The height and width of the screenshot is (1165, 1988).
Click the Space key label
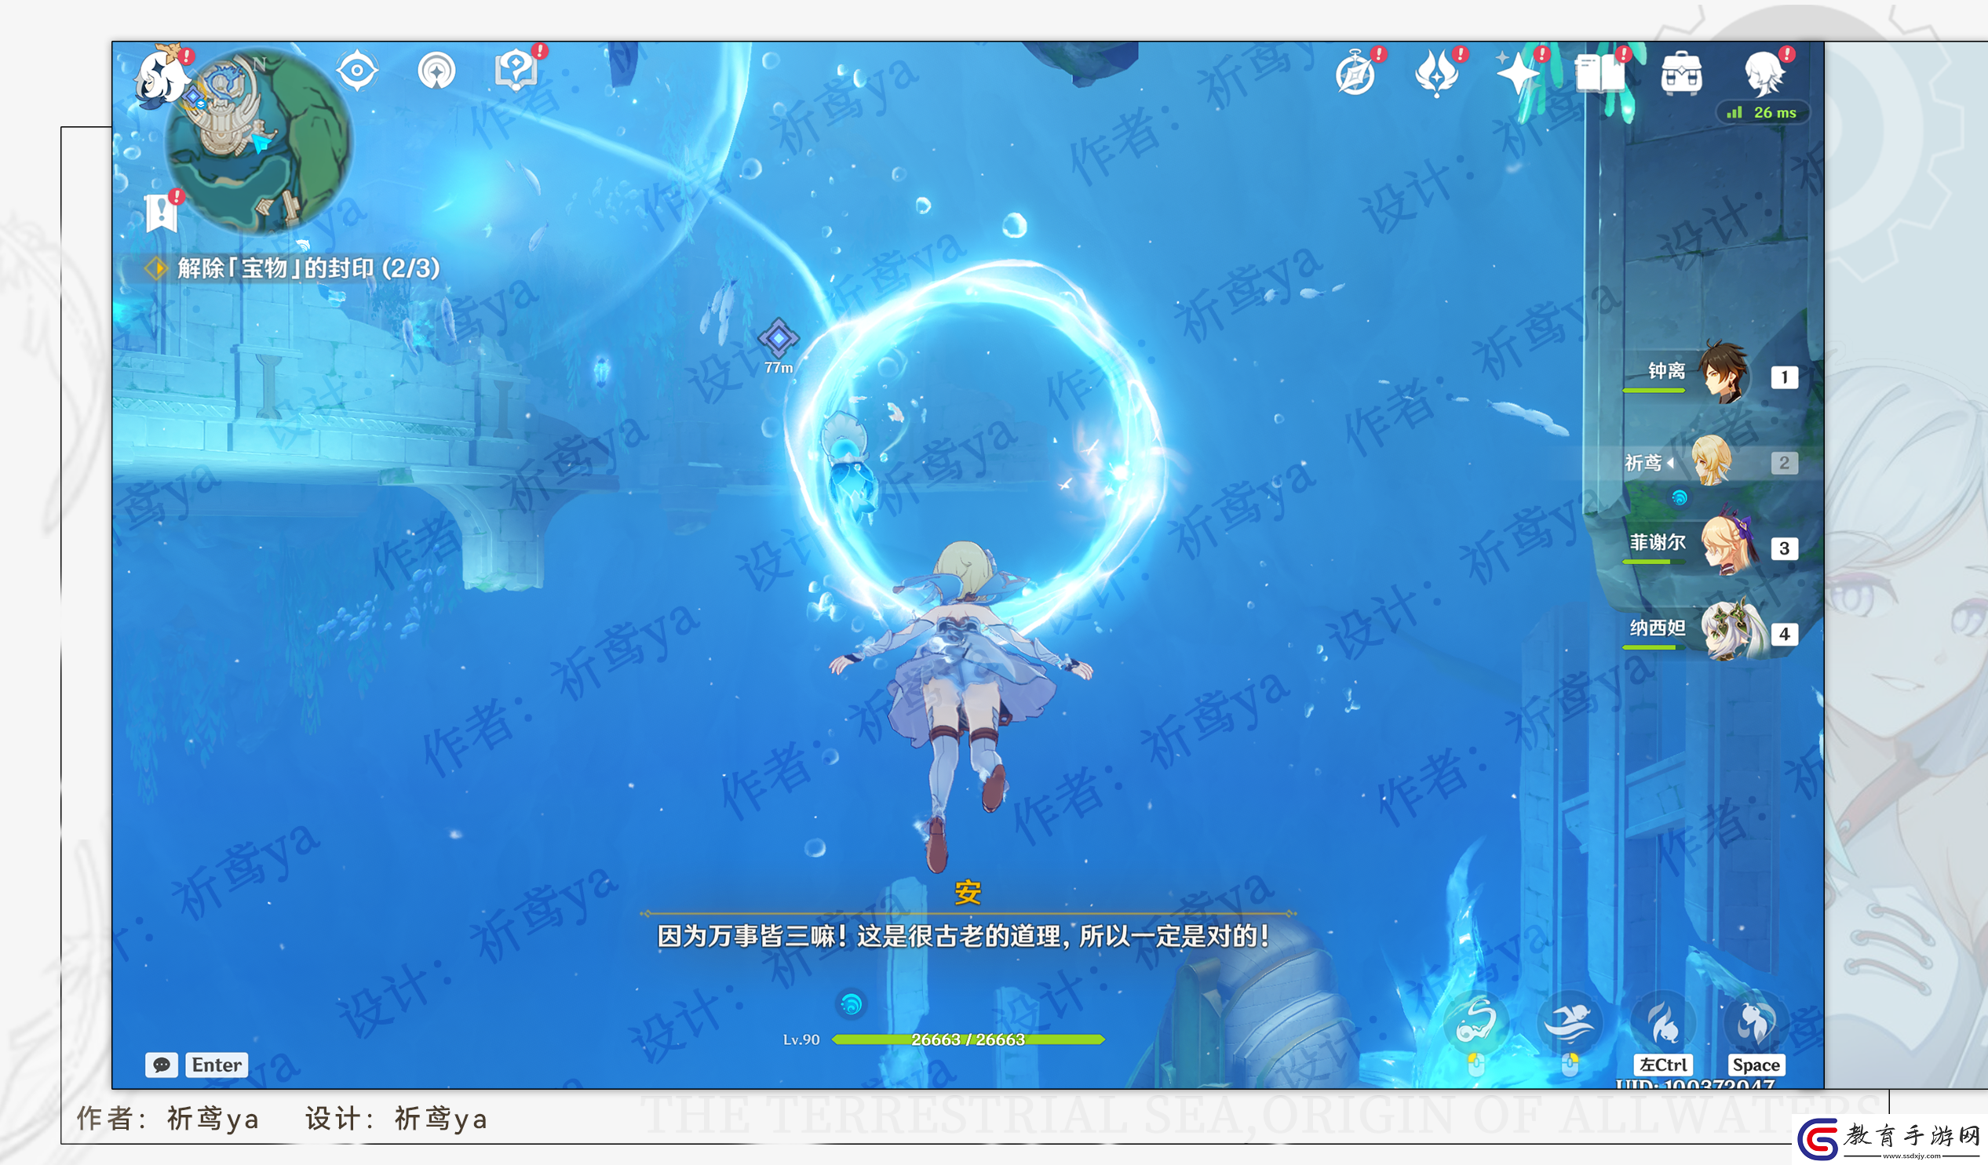(x=1756, y=1065)
